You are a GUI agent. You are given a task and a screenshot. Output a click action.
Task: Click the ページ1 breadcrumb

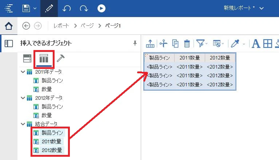[113, 26]
